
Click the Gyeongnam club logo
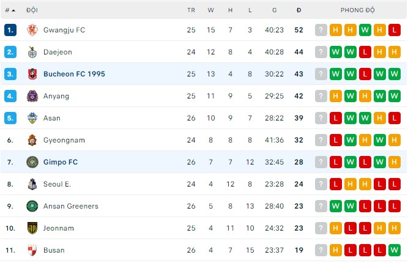coord(32,140)
